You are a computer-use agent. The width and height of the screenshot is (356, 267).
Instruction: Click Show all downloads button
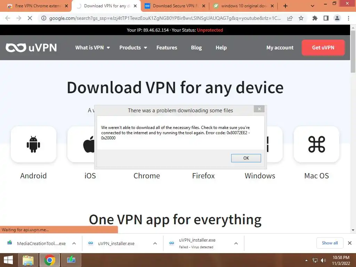coord(330,243)
